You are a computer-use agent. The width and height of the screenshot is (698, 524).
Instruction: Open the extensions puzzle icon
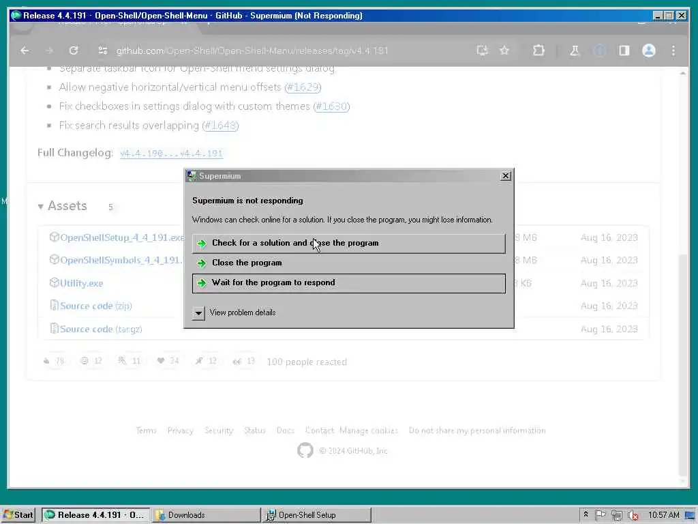[538, 50]
